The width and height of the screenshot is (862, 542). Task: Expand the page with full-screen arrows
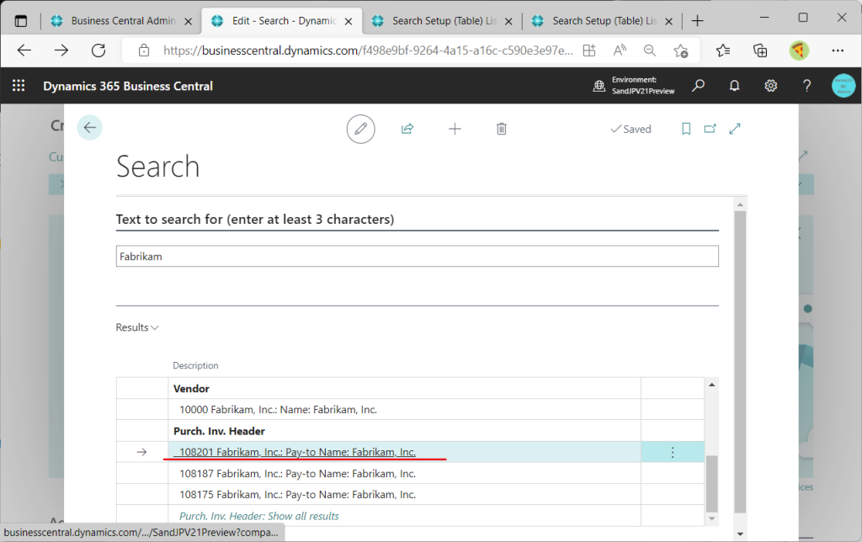pos(735,129)
